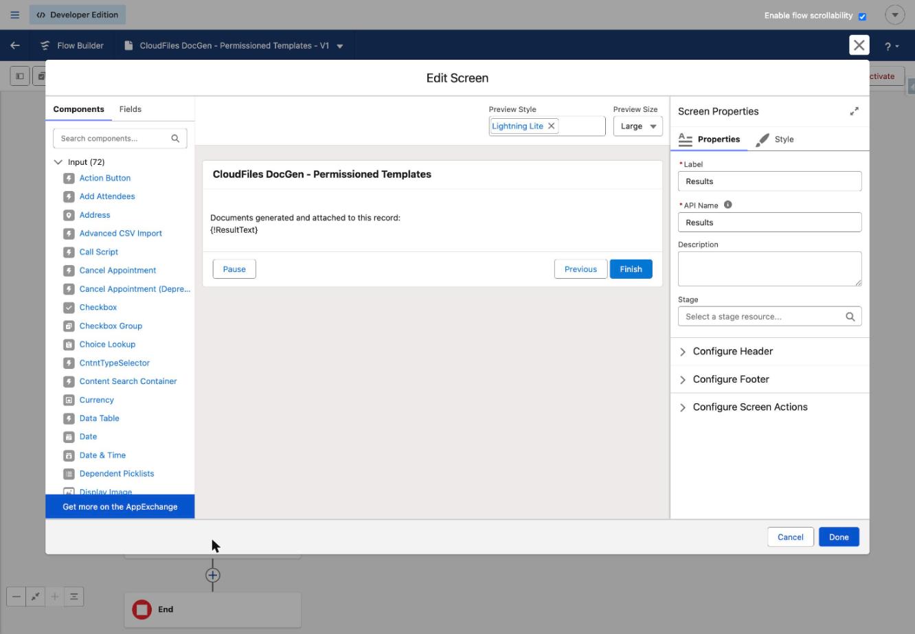The image size is (915, 634).
Task: Click the Finish button in preview
Action: pyautogui.click(x=631, y=269)
